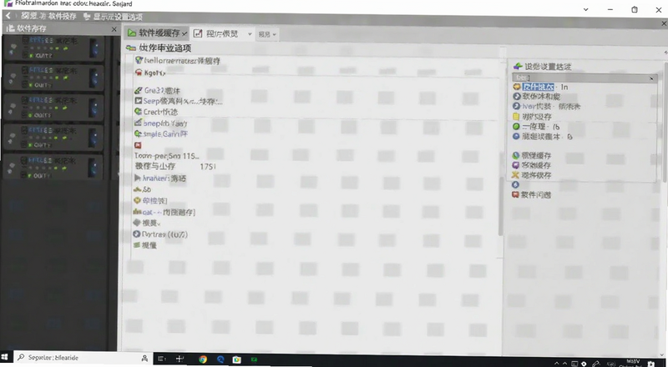
Task: Open Microsoft Edge from the taskbar
Action: click(220, 359)
